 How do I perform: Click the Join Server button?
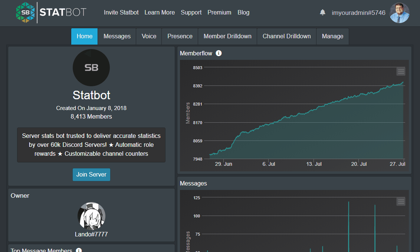click(x=91, y=174)
